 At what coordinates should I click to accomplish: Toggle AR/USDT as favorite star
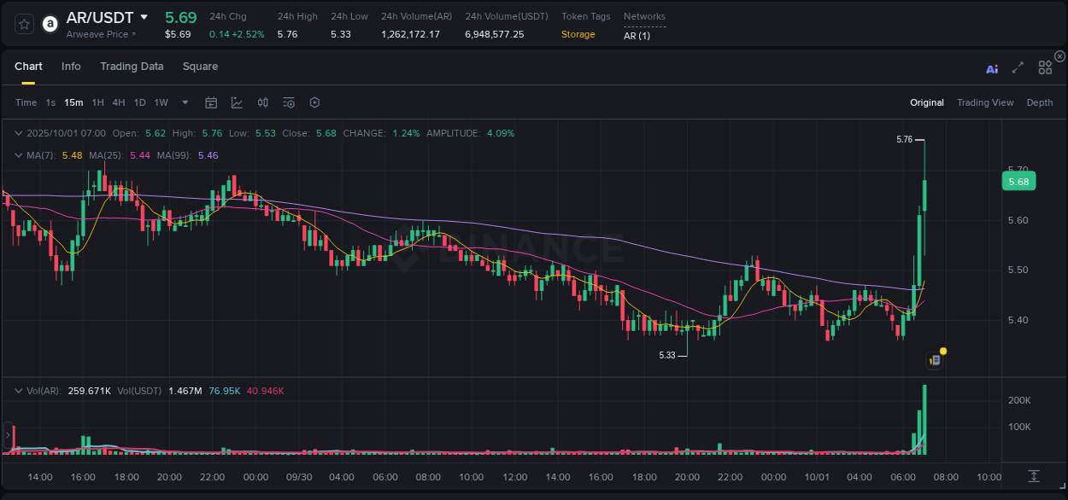(x=23, y=24)
